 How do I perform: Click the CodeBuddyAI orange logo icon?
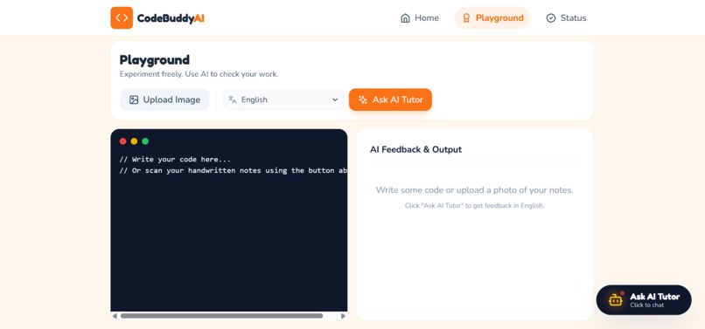[122, 18]
